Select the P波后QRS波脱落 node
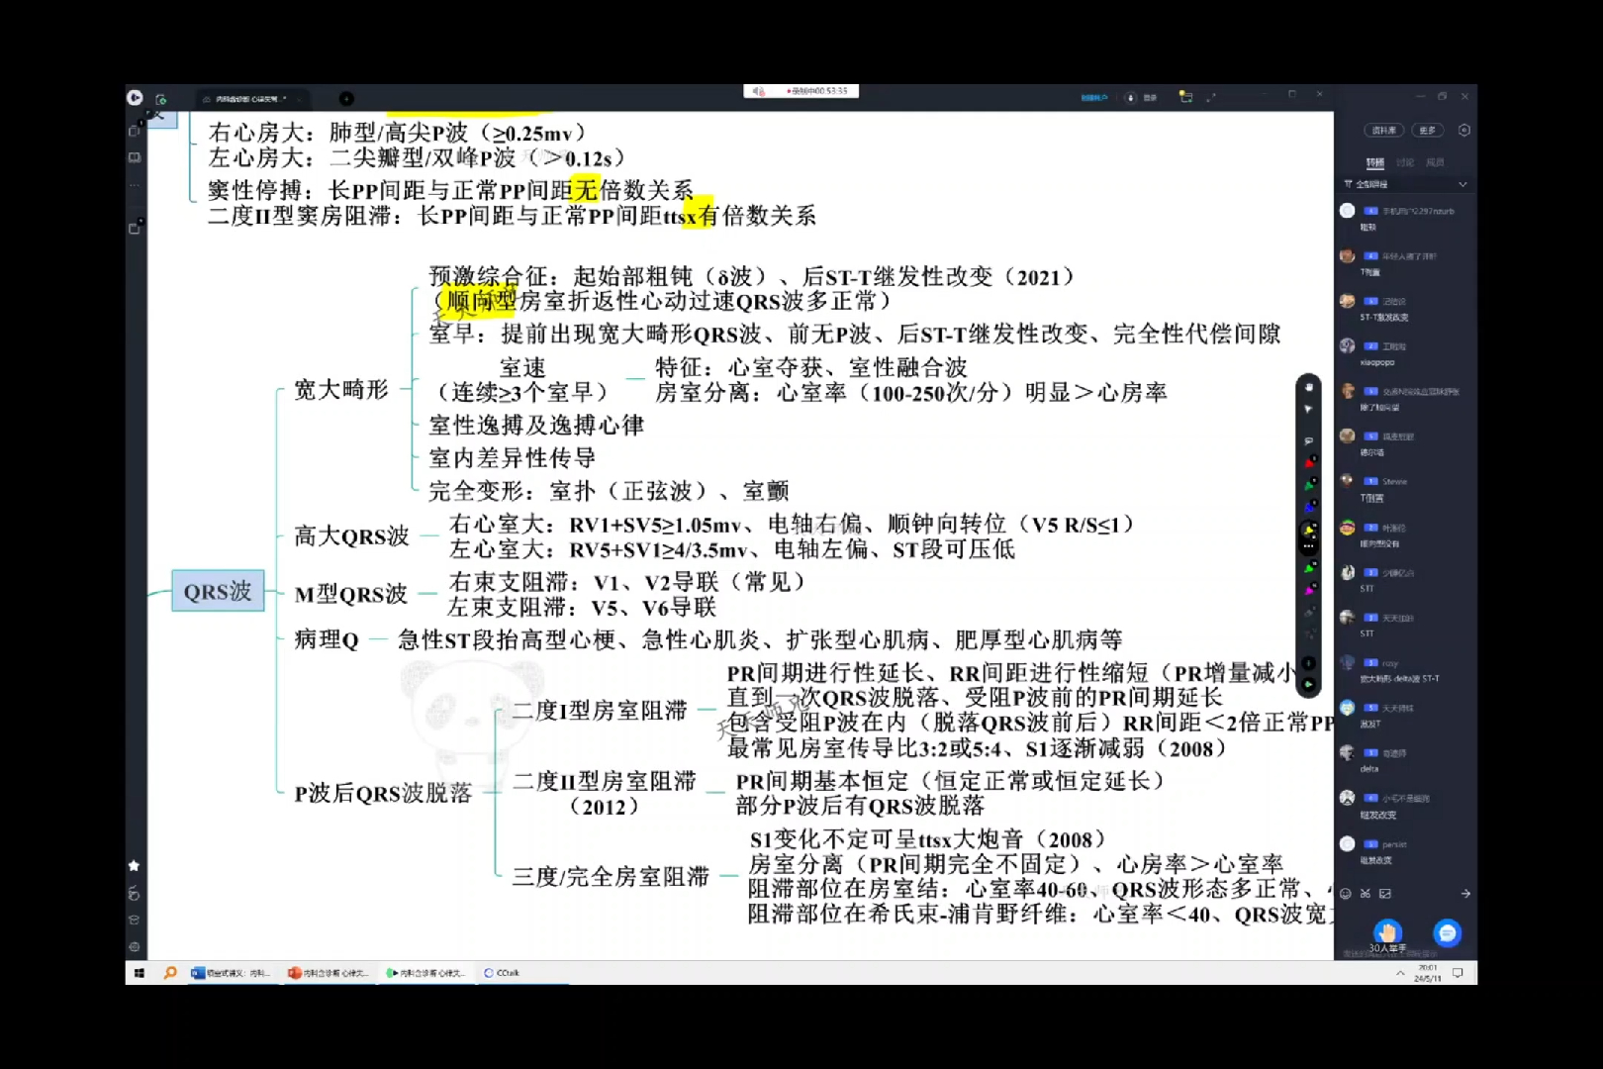Screen dimensions: 1603x1069 (x=383, y=793)
